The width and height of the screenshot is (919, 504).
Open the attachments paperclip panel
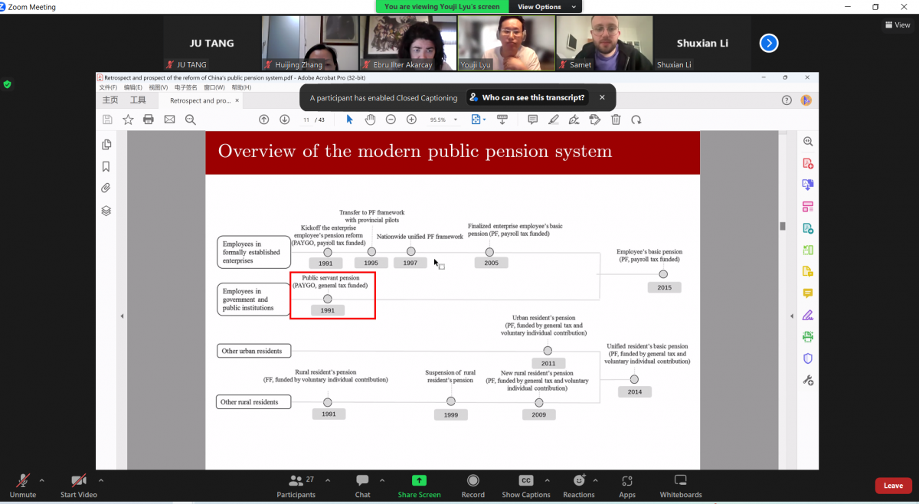click(106, 188)
